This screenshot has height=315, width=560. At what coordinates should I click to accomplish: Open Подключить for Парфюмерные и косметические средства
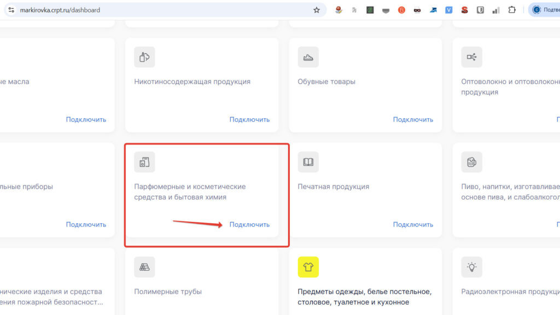(x=250, y=224)
